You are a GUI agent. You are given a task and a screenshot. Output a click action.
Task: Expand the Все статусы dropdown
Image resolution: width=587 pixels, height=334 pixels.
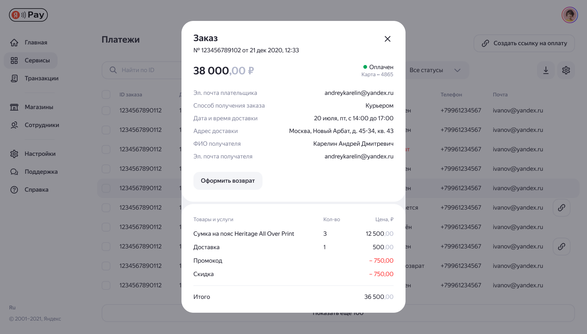pos(435,70)
